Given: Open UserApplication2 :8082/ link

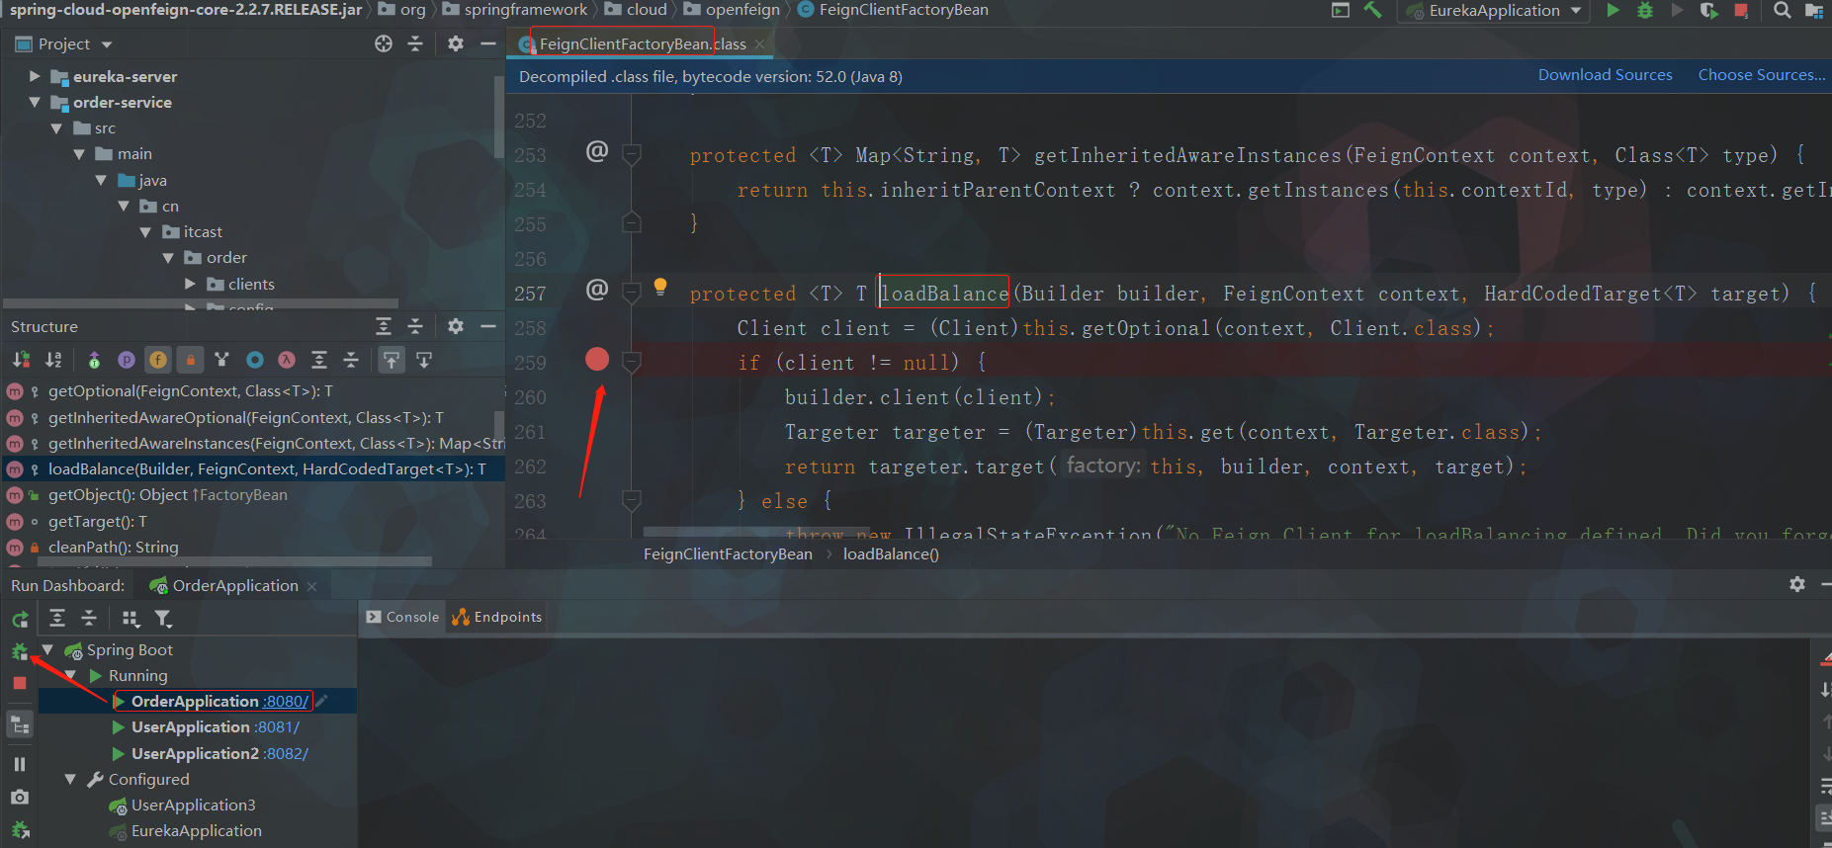Looking at the screenshot, I should [286, 753].
